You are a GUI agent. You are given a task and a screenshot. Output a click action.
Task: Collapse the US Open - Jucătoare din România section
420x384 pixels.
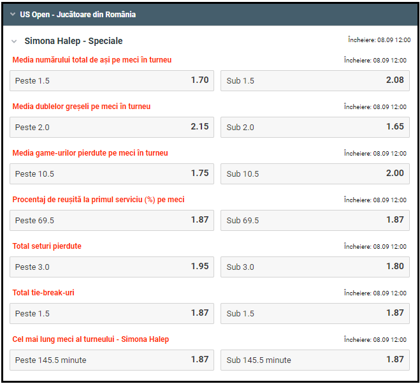(x=11, y=14)
